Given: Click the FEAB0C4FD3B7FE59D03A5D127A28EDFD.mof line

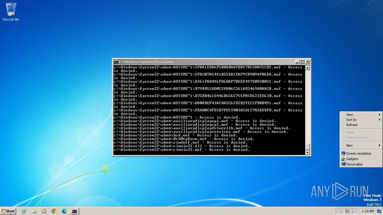Looking at the screenshot, I should (208, 112).
